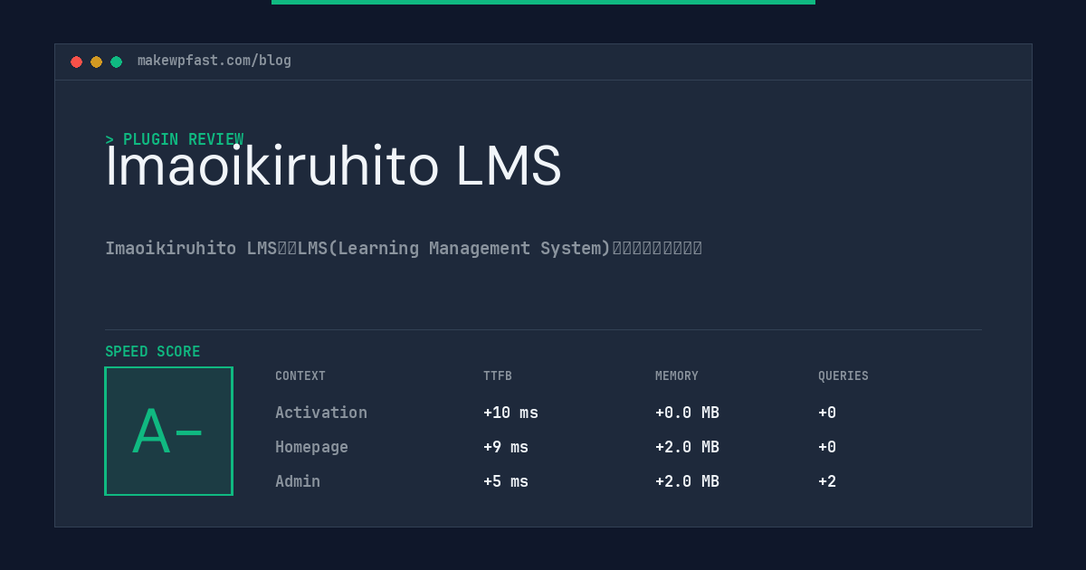Click the A- speed score badge
This screenshot has width=1086, height=570.
point(168,431)
